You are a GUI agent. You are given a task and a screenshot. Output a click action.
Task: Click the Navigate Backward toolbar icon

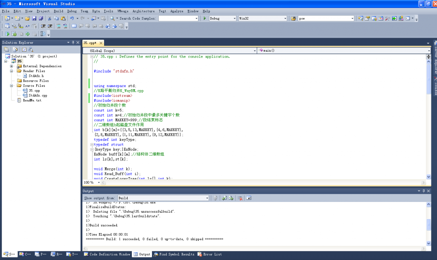pyautogui.click(x=94, y=18)
